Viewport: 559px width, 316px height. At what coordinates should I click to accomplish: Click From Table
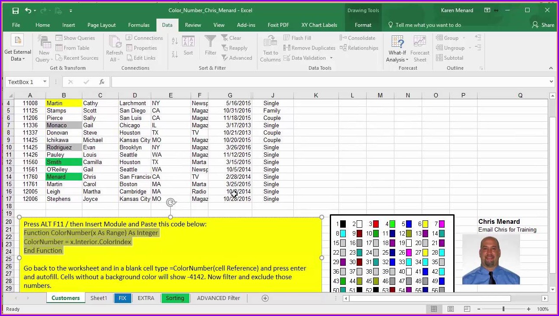click(x=72, y=48)
